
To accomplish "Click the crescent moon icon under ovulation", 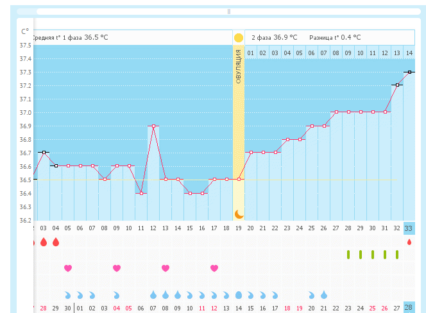I will point(239,214).
